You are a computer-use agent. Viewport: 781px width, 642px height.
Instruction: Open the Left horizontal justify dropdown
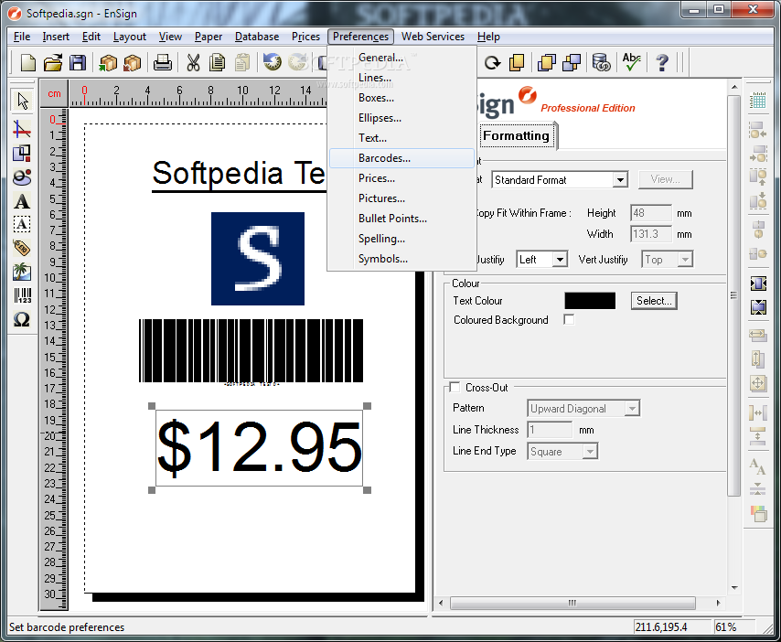coord(560,260)
